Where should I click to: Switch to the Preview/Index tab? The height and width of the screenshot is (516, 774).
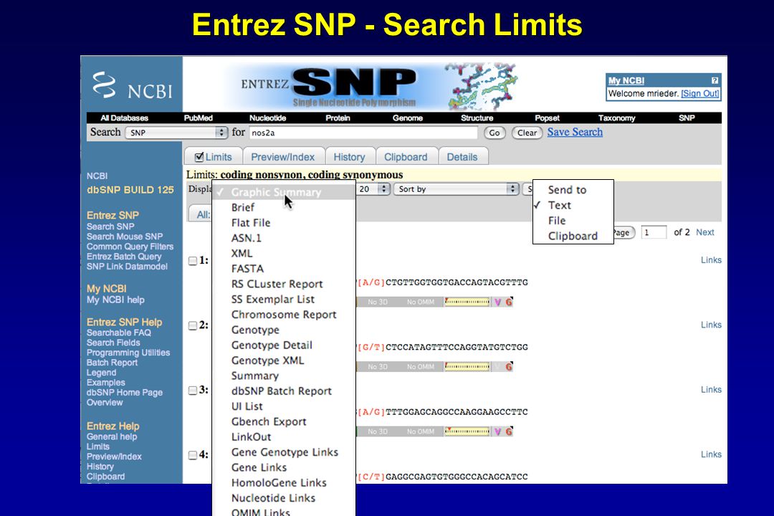[283, 157]
